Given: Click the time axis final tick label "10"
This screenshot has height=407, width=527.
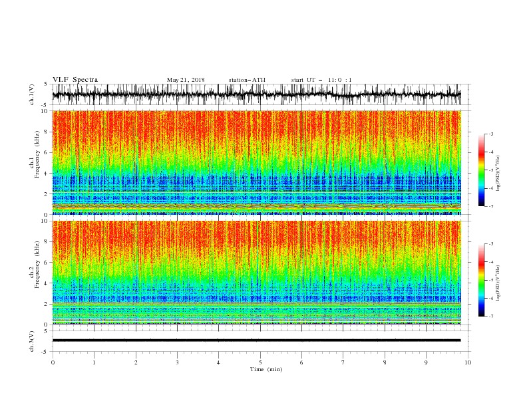Looking at the screenshot, I should (468, 362).
